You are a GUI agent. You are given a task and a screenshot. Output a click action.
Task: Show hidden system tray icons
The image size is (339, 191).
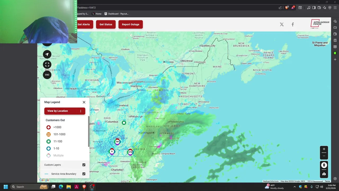295,187
